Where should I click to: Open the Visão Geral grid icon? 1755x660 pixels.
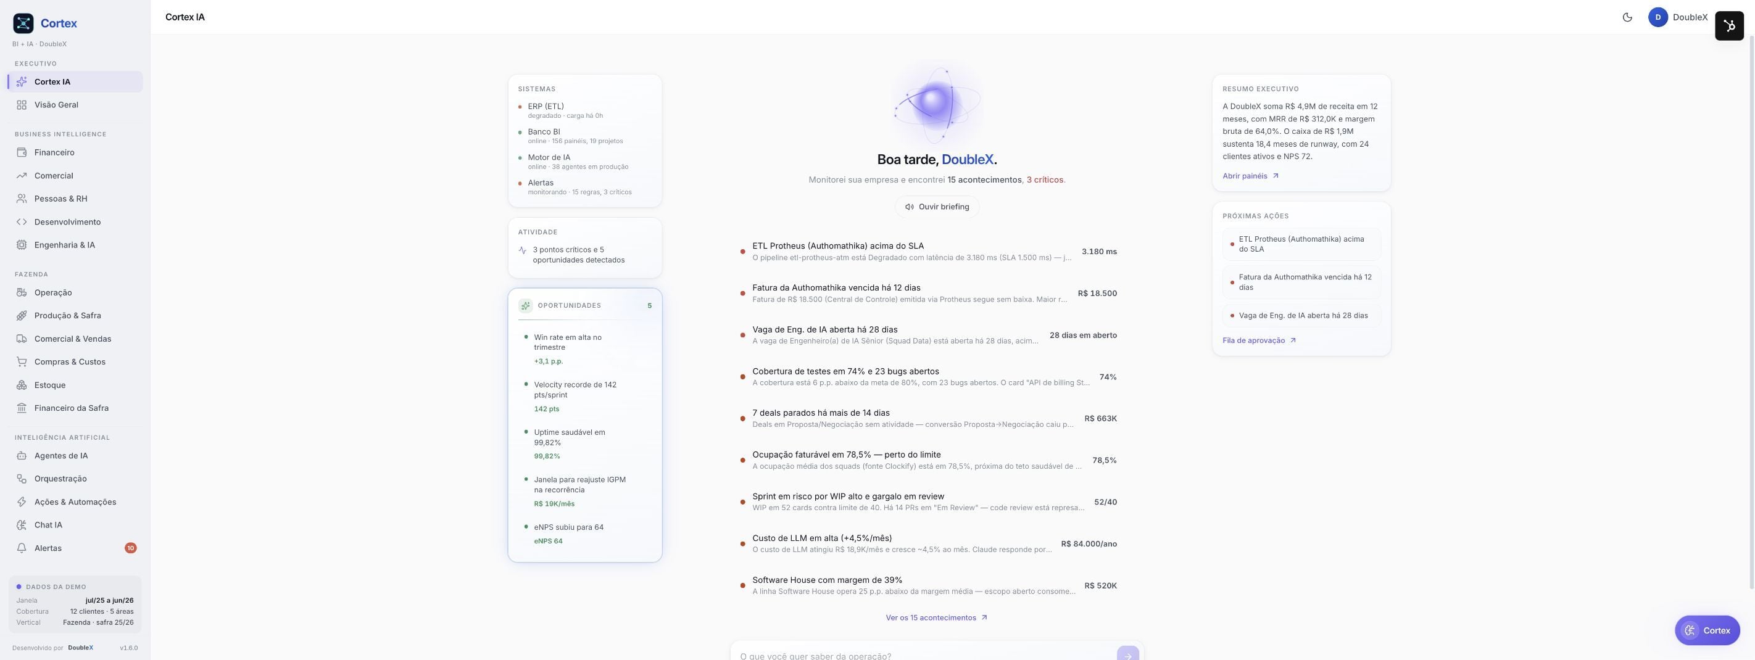[22, 105]
